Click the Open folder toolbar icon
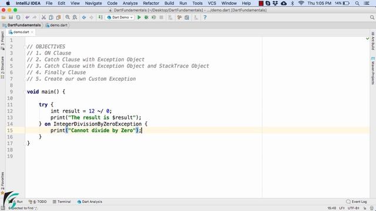Image resolution: width=376 pixels, height=211 pixels. point(4,18)
